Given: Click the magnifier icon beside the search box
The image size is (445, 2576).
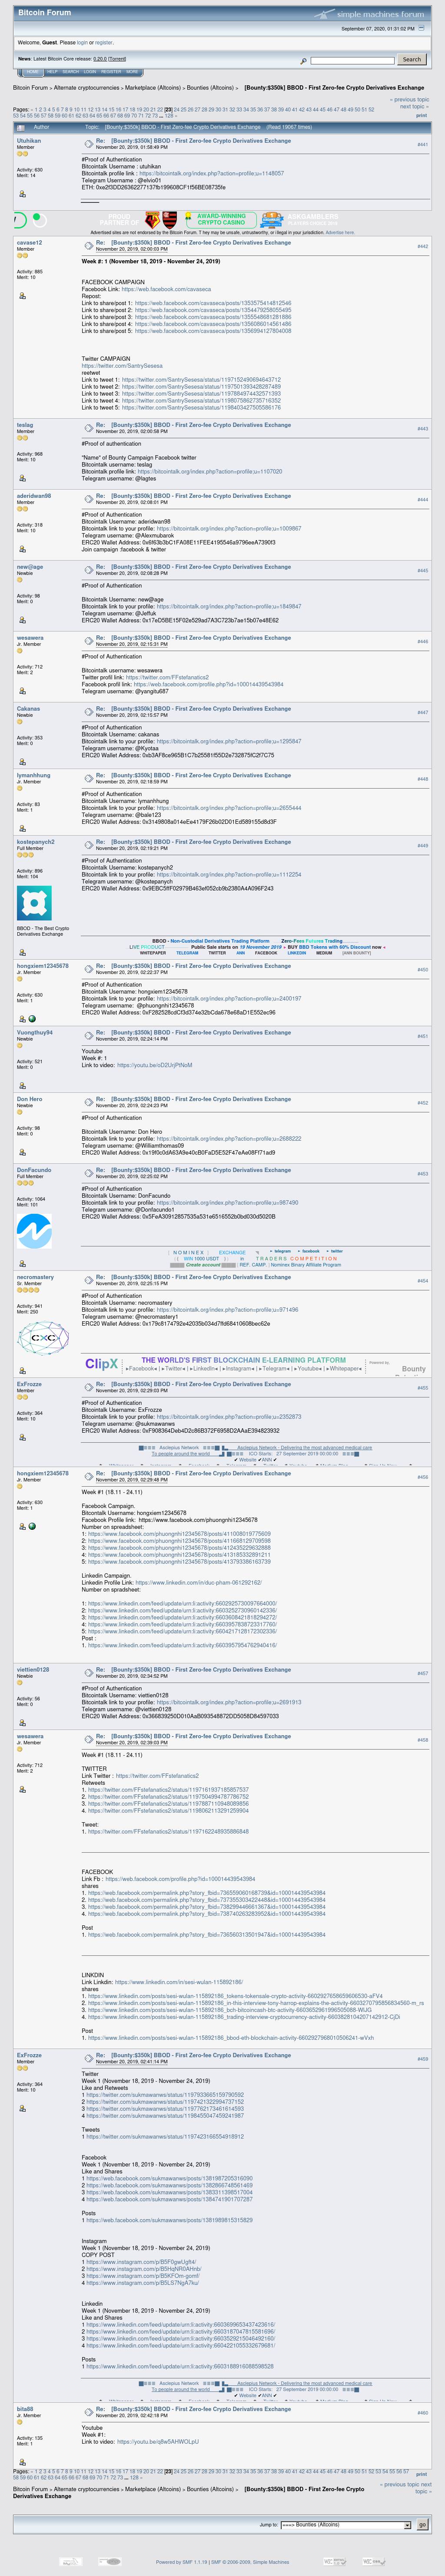Looking at the screenshot, I should [303, 61].
